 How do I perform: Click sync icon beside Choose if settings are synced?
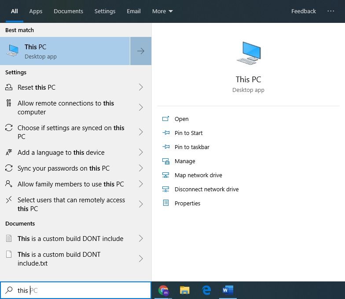(9, 128)
